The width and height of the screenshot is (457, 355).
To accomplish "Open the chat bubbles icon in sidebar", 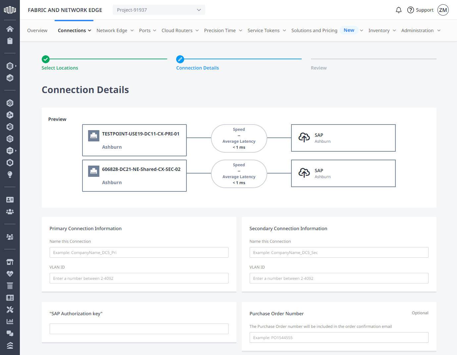I will (x=10, y=333).
